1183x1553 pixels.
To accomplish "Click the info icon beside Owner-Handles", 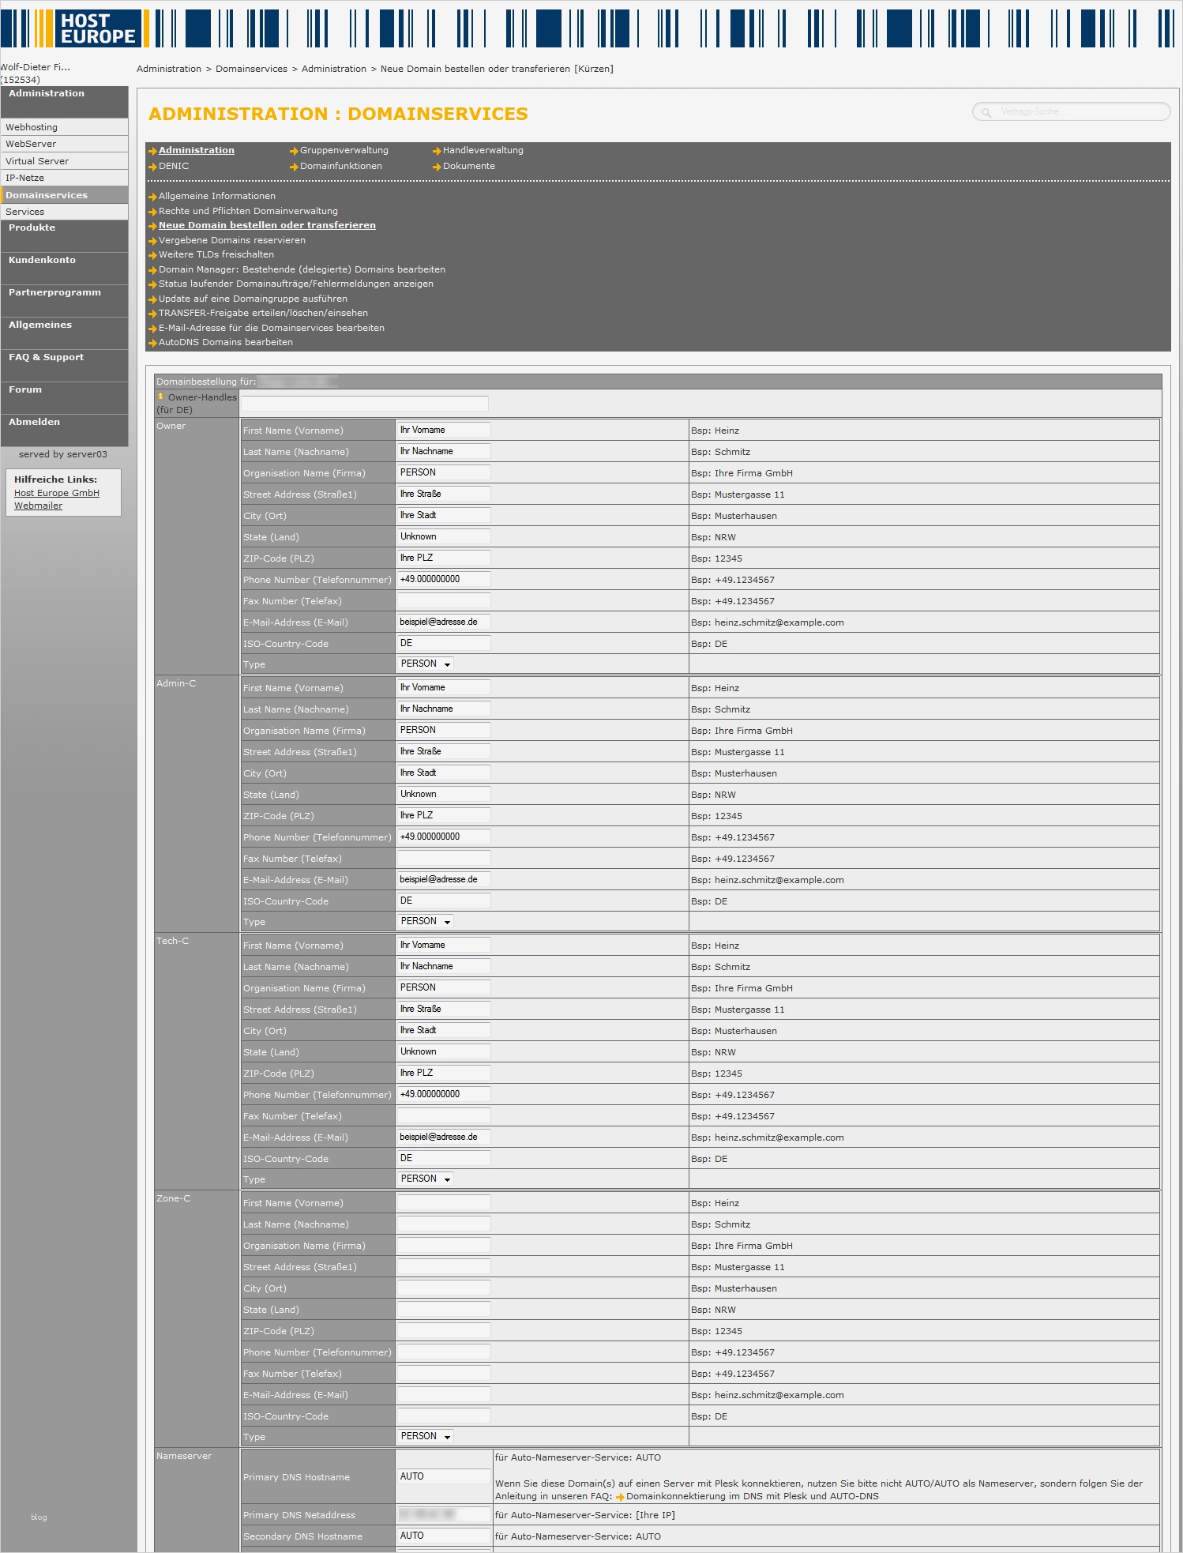I will [161, 397].
